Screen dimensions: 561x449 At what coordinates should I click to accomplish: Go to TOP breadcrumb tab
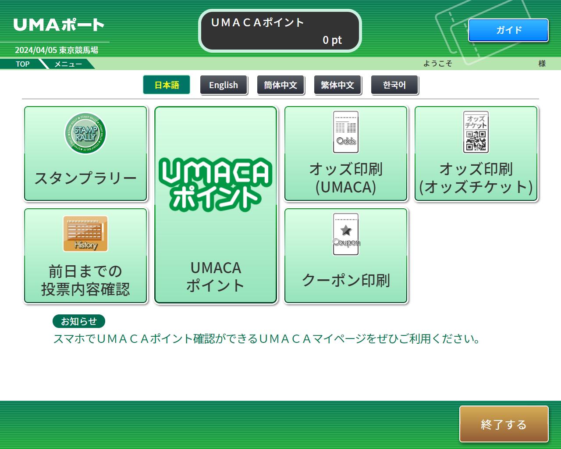tap(23, 64)
